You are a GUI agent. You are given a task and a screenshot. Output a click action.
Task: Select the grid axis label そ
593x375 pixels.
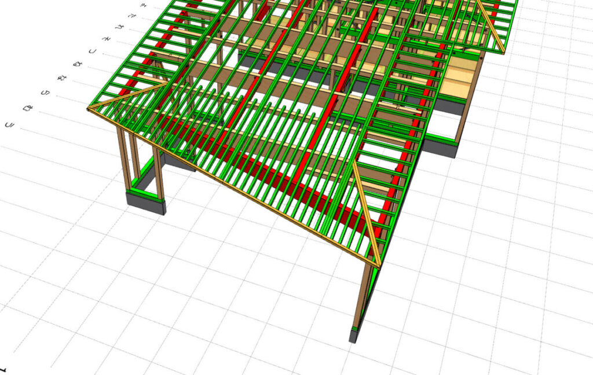(x=107, y=39)
